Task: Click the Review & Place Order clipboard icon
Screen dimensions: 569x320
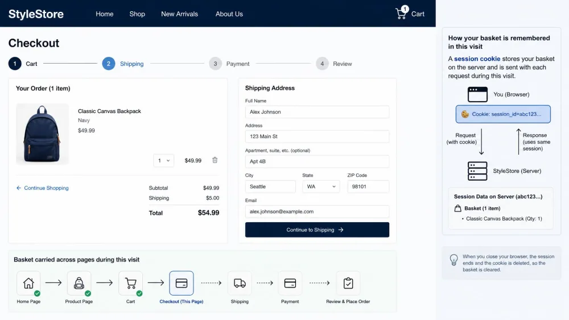Action: click(348, 283)
